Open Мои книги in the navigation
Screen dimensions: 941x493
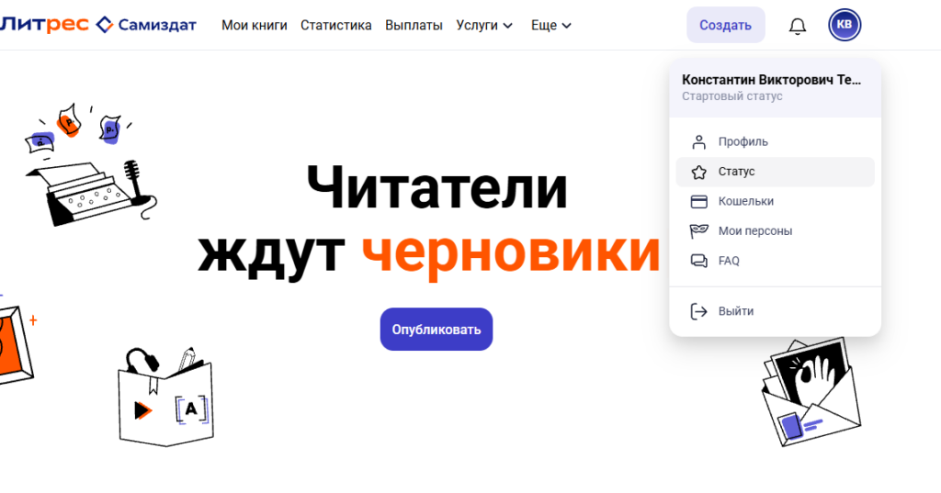(254, 26)
